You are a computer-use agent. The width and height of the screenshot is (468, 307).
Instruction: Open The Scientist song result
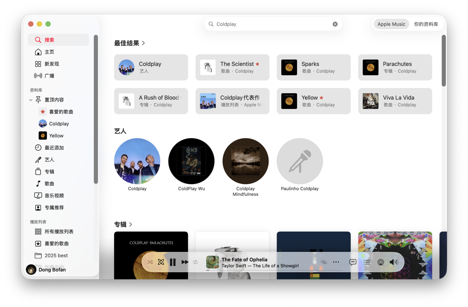[232, 67]
